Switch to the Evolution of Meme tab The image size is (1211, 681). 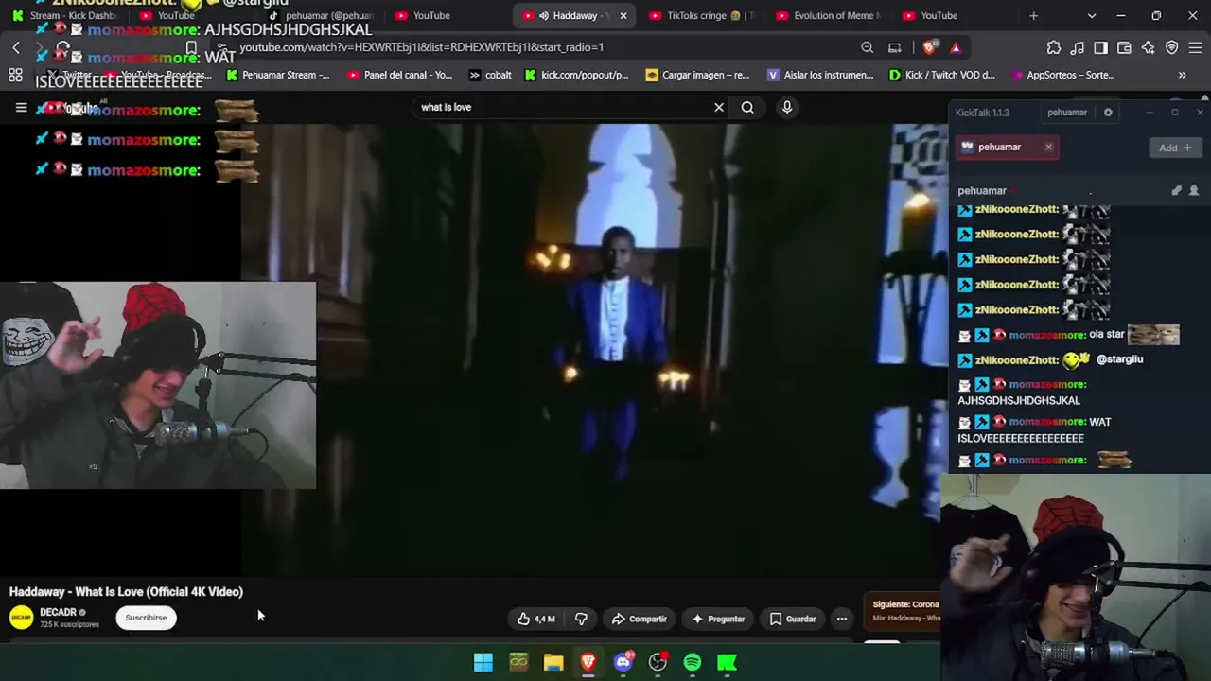coord(829,16)
